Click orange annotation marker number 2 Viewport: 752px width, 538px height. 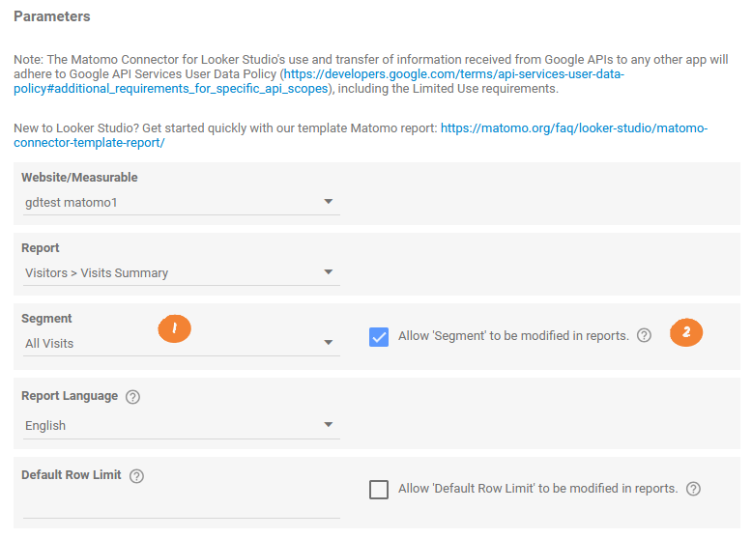pyautogui.click(x=686, y=333)
